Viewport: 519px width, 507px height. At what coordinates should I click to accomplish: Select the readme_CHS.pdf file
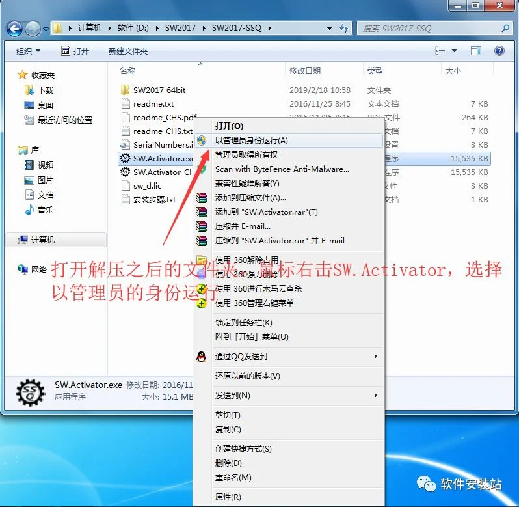click(x=165, y=118)
